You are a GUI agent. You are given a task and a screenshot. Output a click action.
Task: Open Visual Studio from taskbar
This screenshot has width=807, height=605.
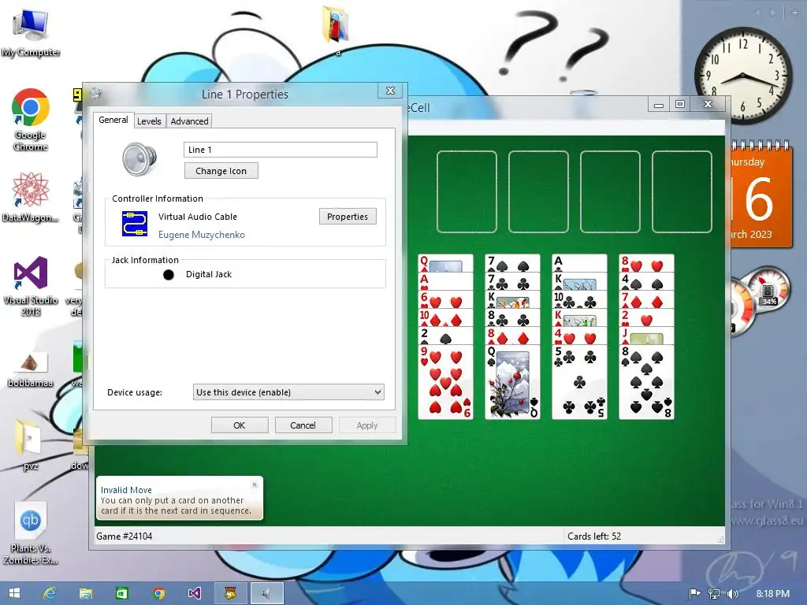(195, 593)
